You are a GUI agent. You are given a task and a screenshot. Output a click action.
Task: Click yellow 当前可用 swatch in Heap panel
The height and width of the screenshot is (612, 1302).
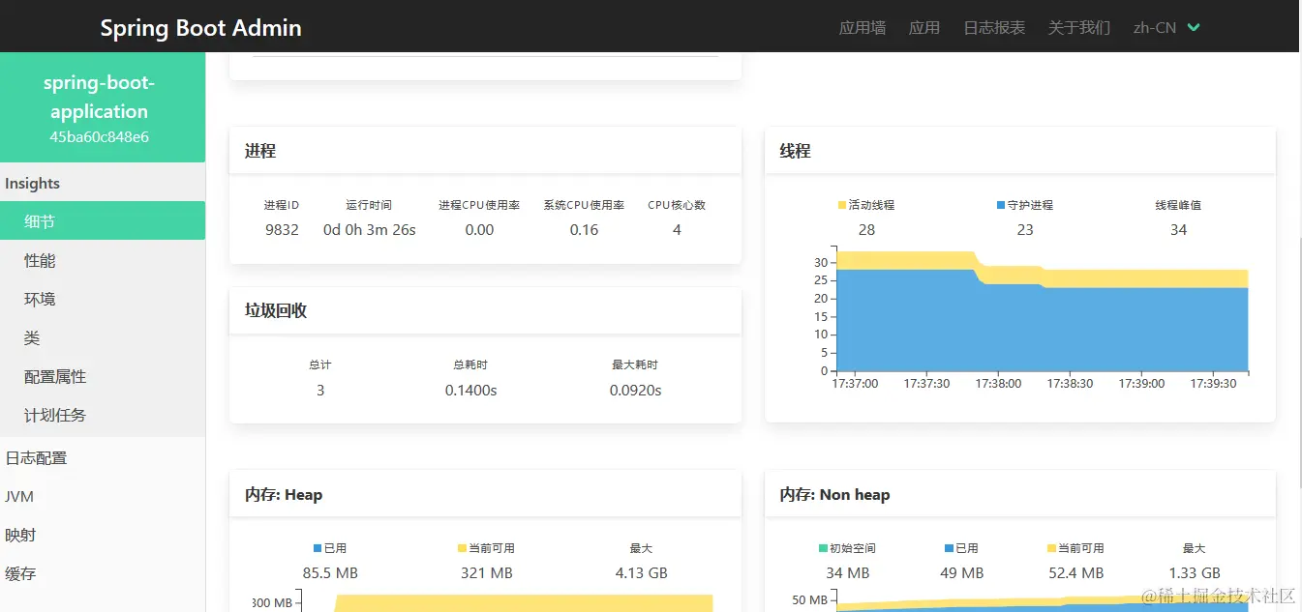tap(462, 548)
